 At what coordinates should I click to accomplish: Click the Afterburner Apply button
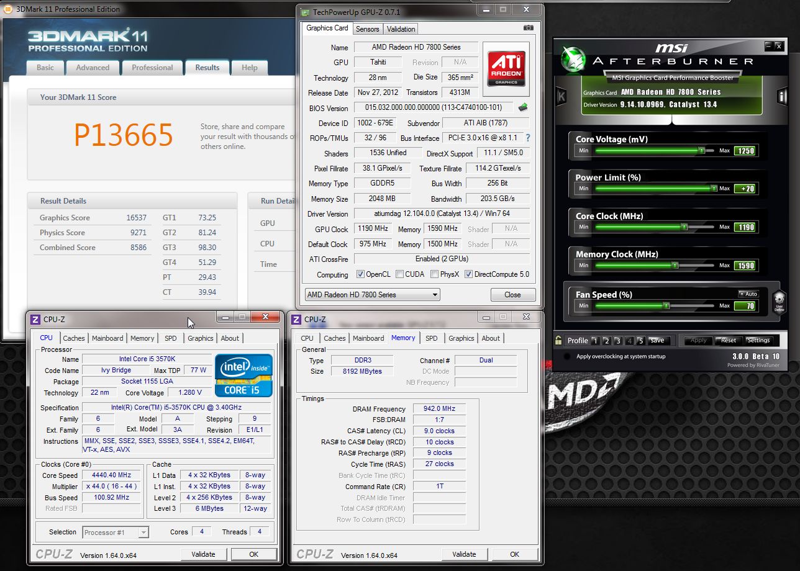tap(698, 340)
